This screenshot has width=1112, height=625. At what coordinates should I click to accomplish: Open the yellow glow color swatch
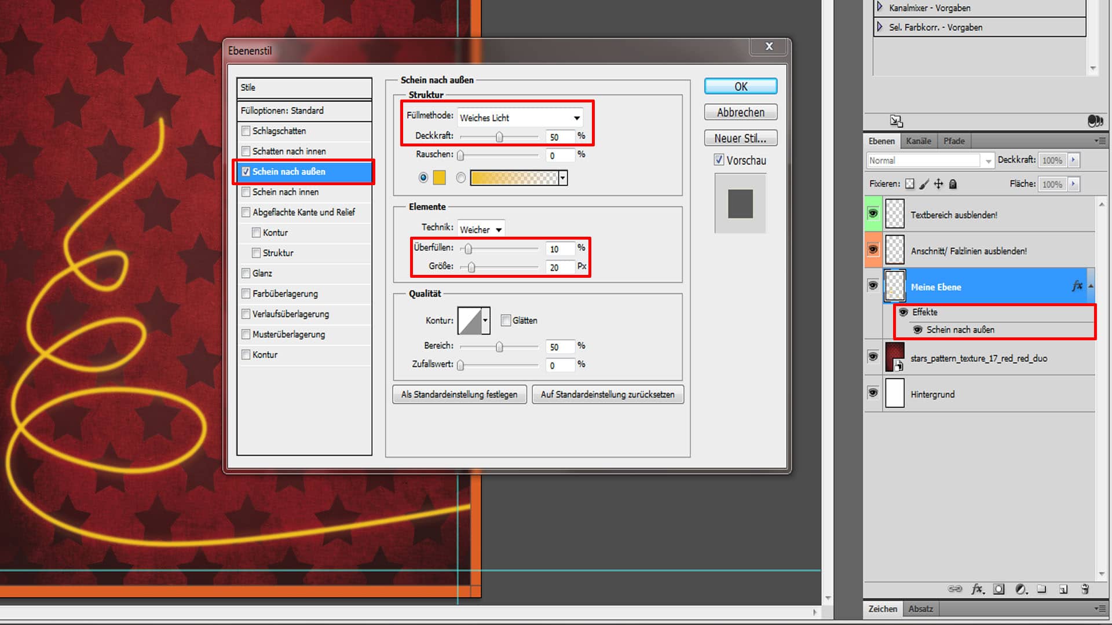tap(439, 178)
